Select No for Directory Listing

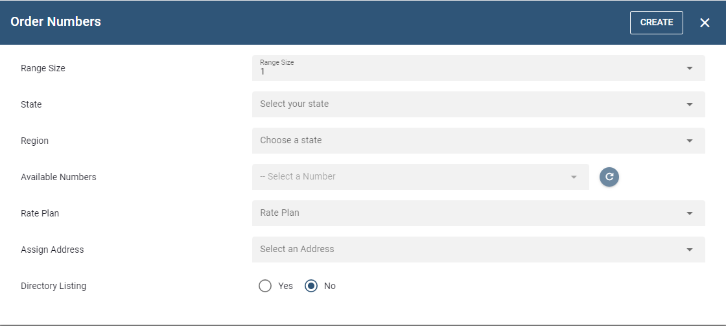tap(311, 286)
